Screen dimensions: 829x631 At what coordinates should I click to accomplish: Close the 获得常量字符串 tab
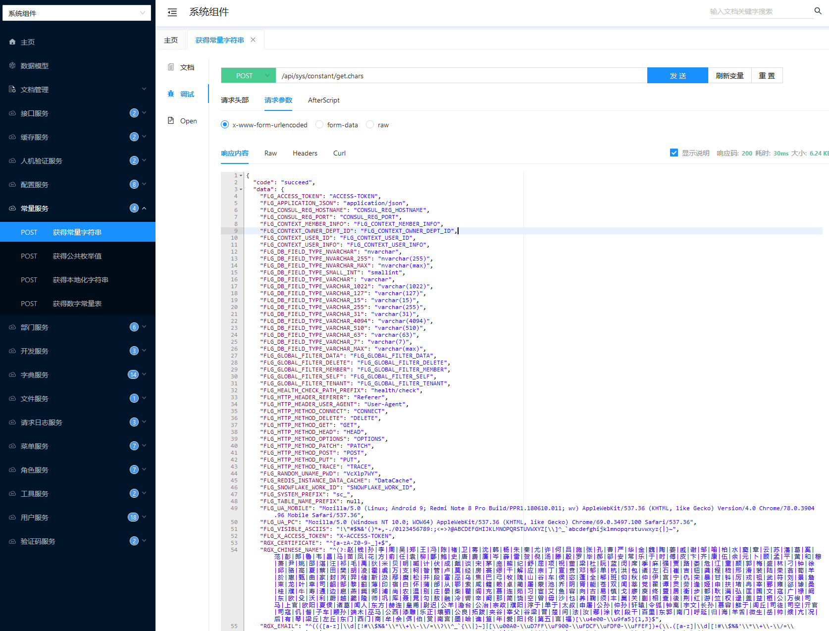[253, 40]
